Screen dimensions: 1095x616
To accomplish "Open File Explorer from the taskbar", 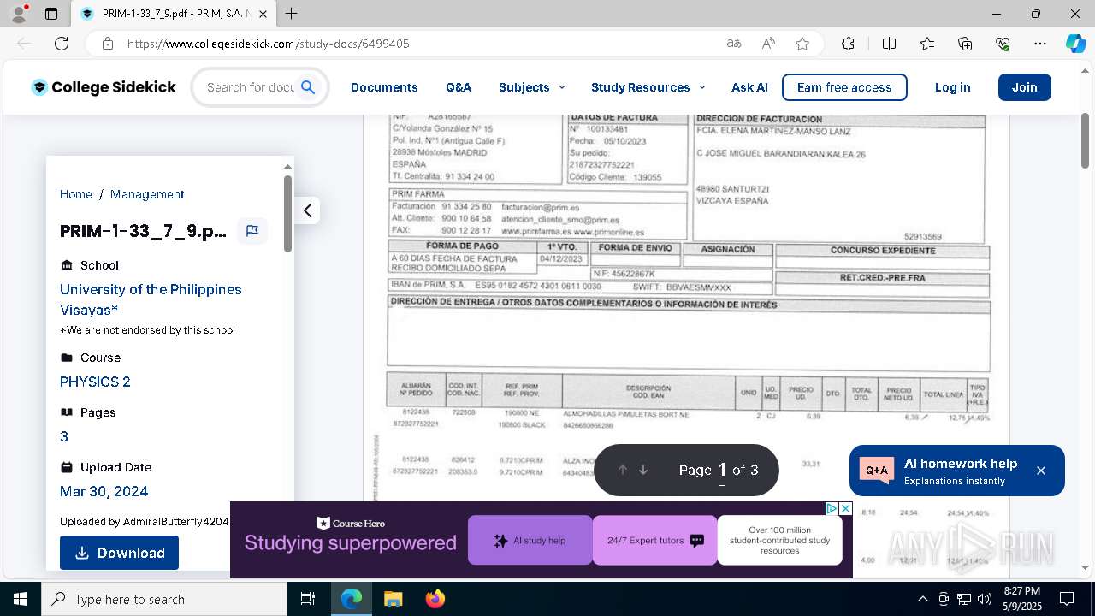I will (393, 599).
